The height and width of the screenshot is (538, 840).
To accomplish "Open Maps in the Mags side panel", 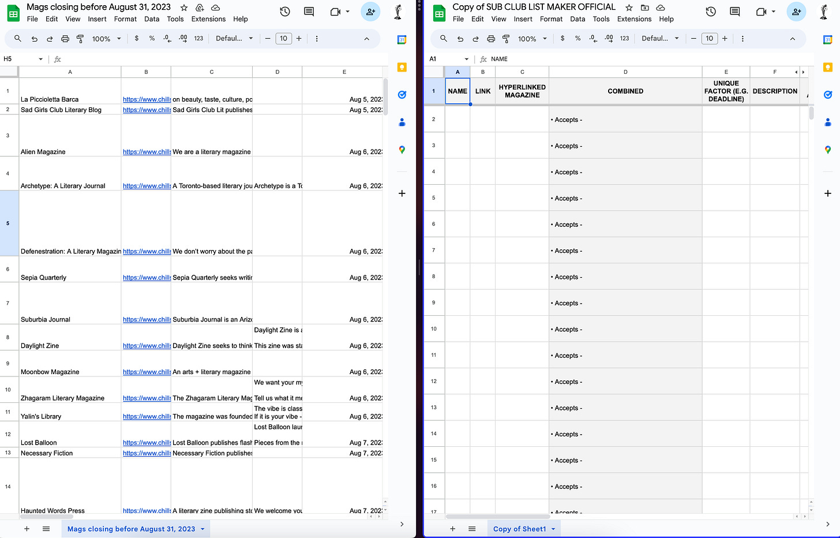I will coord(402,150).
